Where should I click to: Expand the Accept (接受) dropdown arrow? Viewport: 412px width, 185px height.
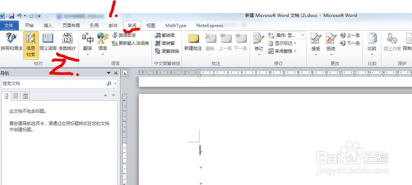316,55
